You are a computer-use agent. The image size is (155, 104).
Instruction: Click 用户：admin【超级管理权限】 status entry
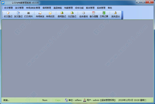point(101,100)
